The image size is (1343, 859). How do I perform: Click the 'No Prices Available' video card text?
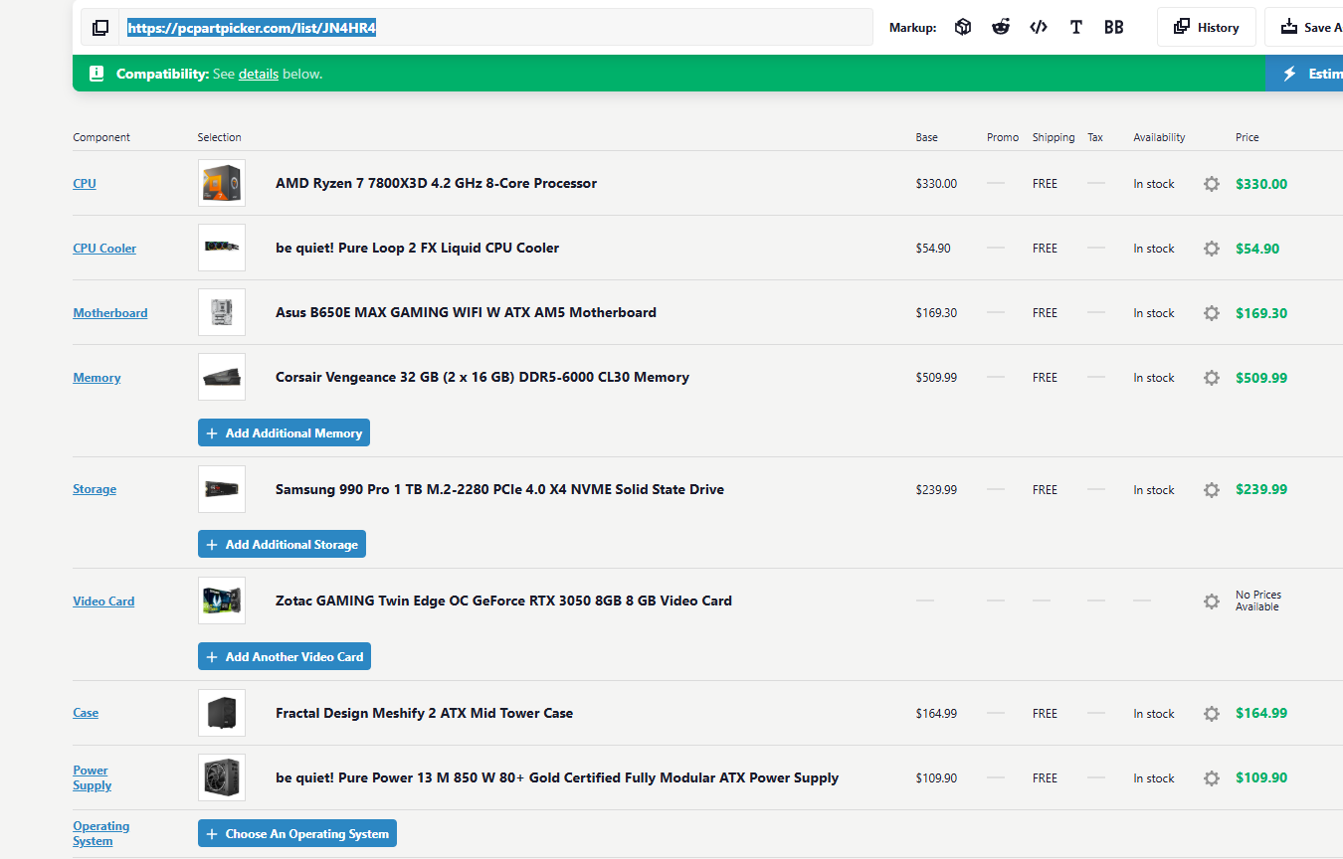(1258, 601)
